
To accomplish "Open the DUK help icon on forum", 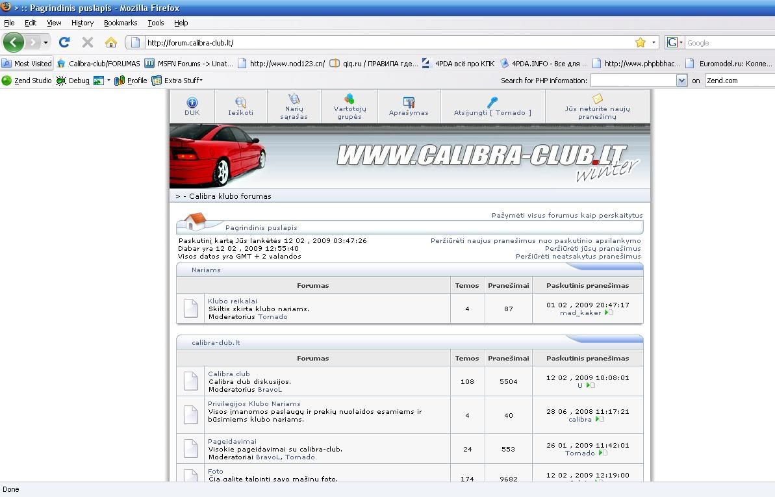I will point(192,103).
